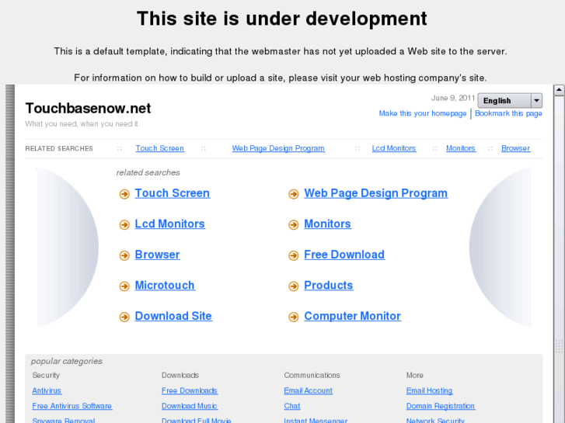
Task: Open the Products link
Action: coord(328,286)
